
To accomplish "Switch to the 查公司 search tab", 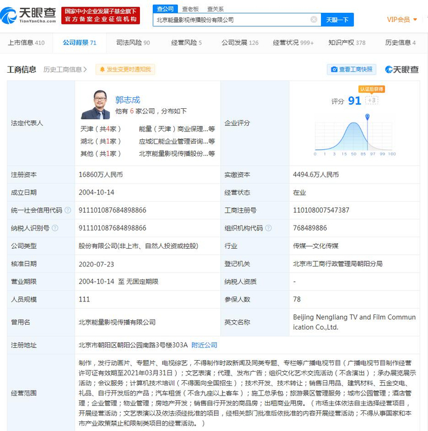I will click(x=165, y=9).
